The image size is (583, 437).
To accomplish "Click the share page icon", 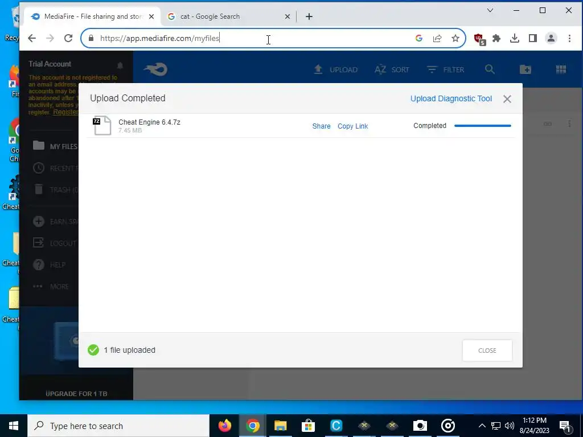I will tap(437, 38).
